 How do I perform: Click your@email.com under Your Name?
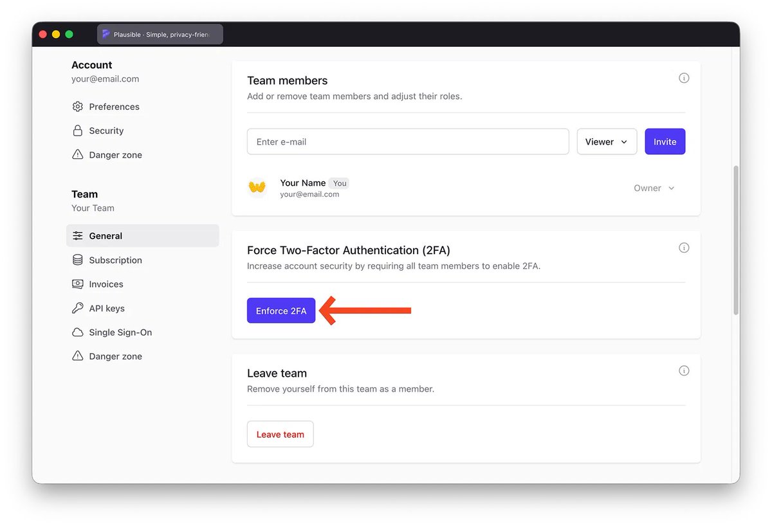pos(309,194)
